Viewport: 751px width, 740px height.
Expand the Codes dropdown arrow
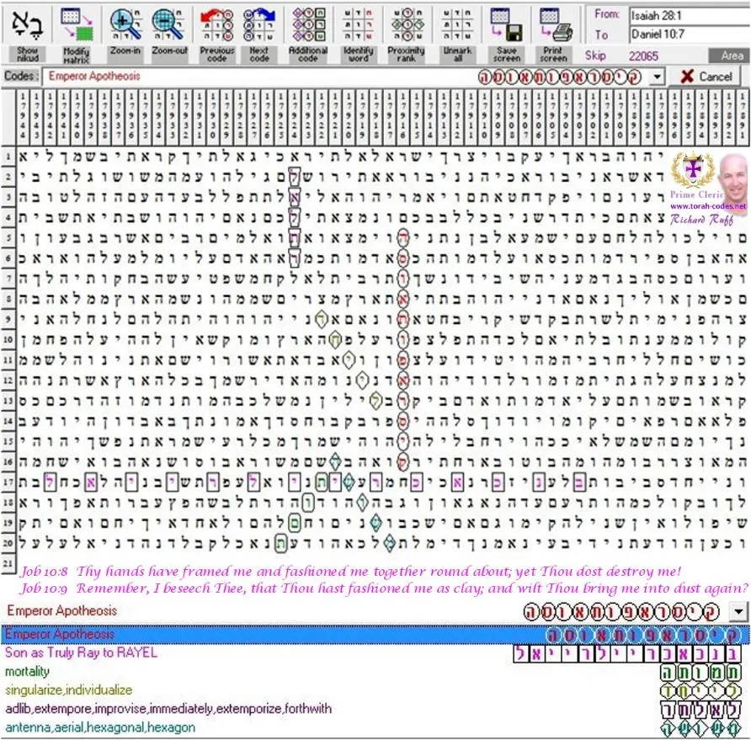tap(657, 77)
